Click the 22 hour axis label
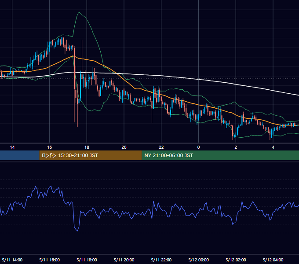 [x=161, y=147]
